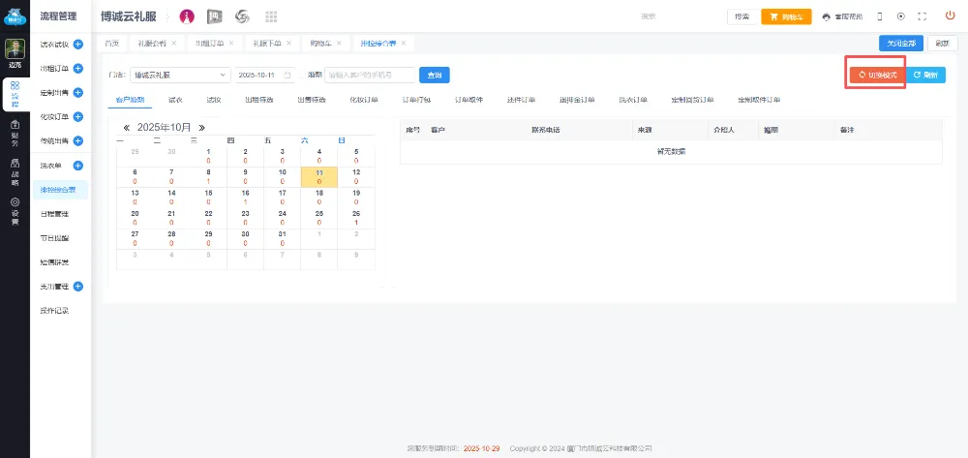
Task: Enter fullscreen with the expand icon
Action: tap(922, 16)
